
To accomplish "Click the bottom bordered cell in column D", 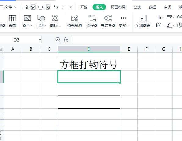I will tap(89, 102).
